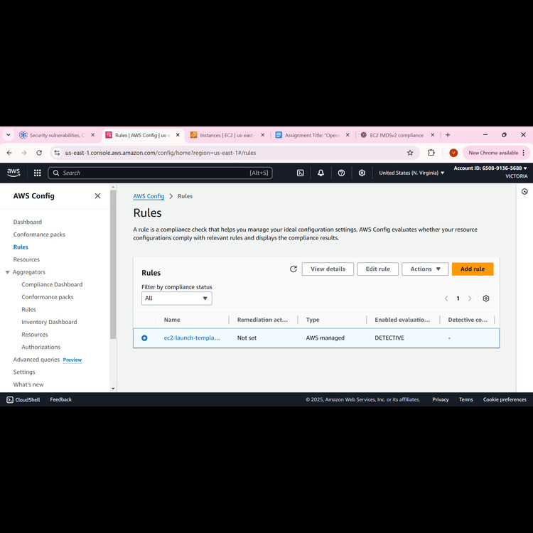This screenshot has width=533, height=533.
Task: Collapse the Aggregators section
Action: pyautogui.click(x=8, y=272)
